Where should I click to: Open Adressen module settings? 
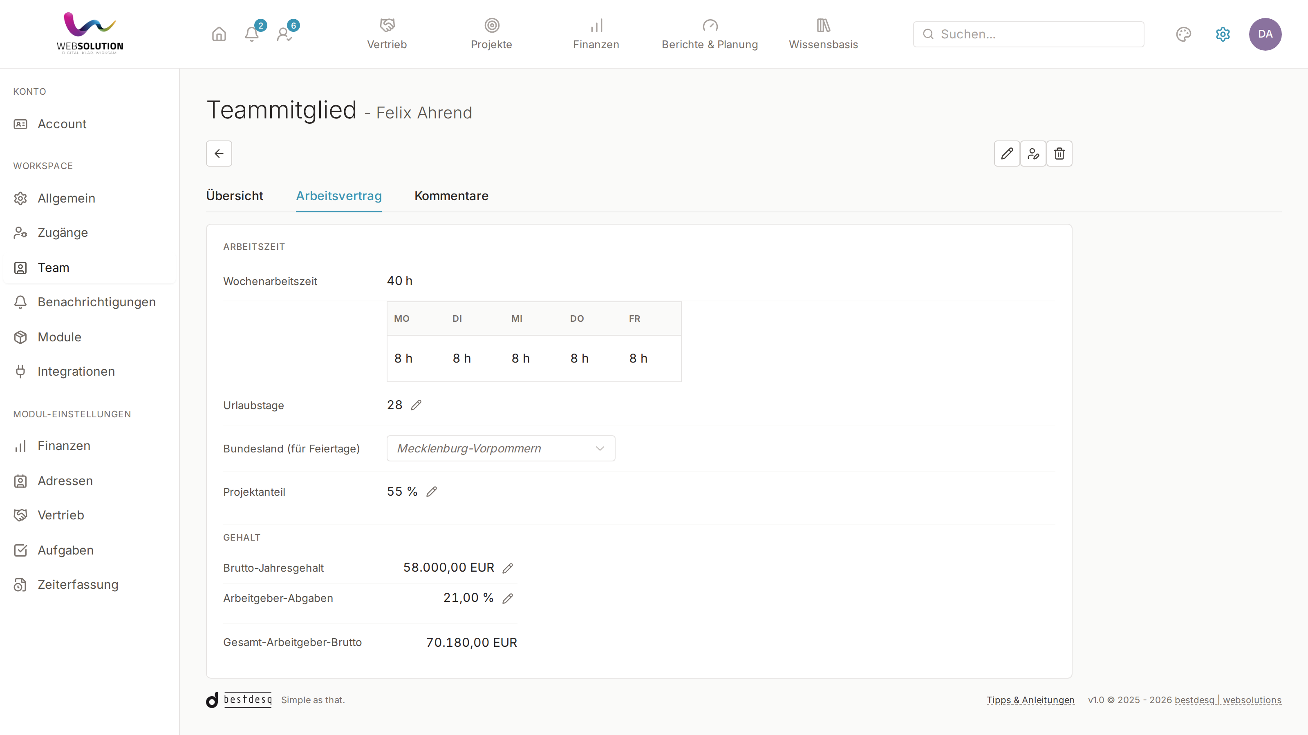coord(90,481)
